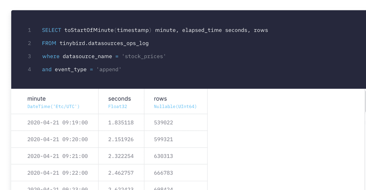Screen dimensions: 366x190
Task: Place cursor on SELECT keyword in line 1
Action: (x=52, y=30)
